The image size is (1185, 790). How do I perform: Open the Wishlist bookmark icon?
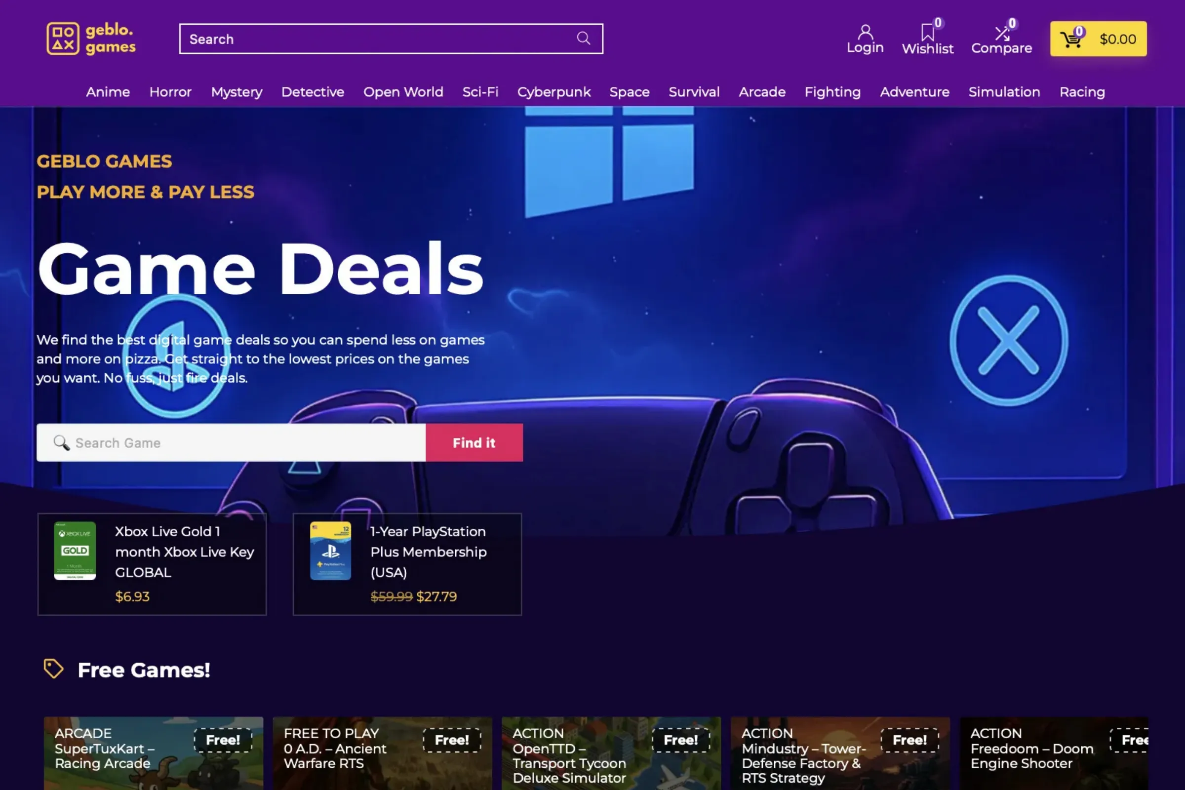pos(927,32)
